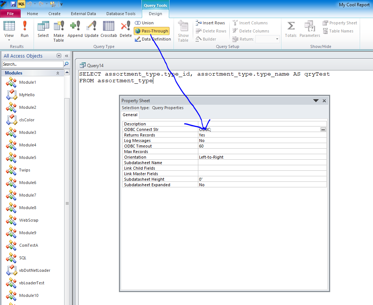Image resolution: width=373 pixels, height=305 pixels.
Task: Collapse the navigation pane with the double chevron
Action: 66,56
